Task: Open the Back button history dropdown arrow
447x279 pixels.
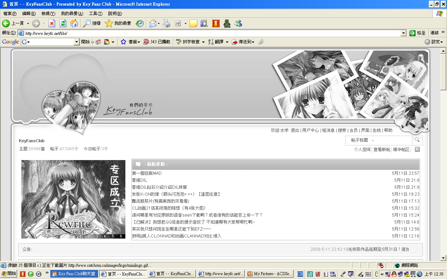Action: (28, 23)
